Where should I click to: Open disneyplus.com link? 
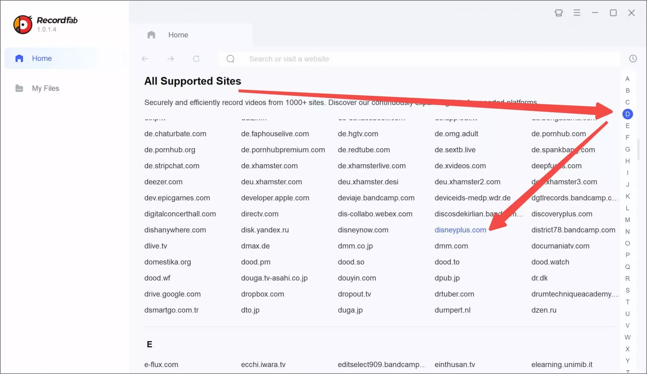[460, 230]
